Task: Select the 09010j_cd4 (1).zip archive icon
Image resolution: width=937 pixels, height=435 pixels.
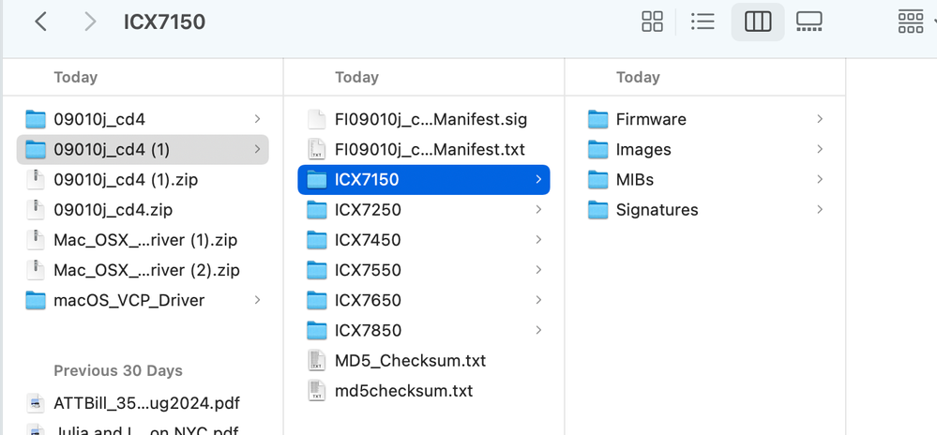Action: pos(36,179)
